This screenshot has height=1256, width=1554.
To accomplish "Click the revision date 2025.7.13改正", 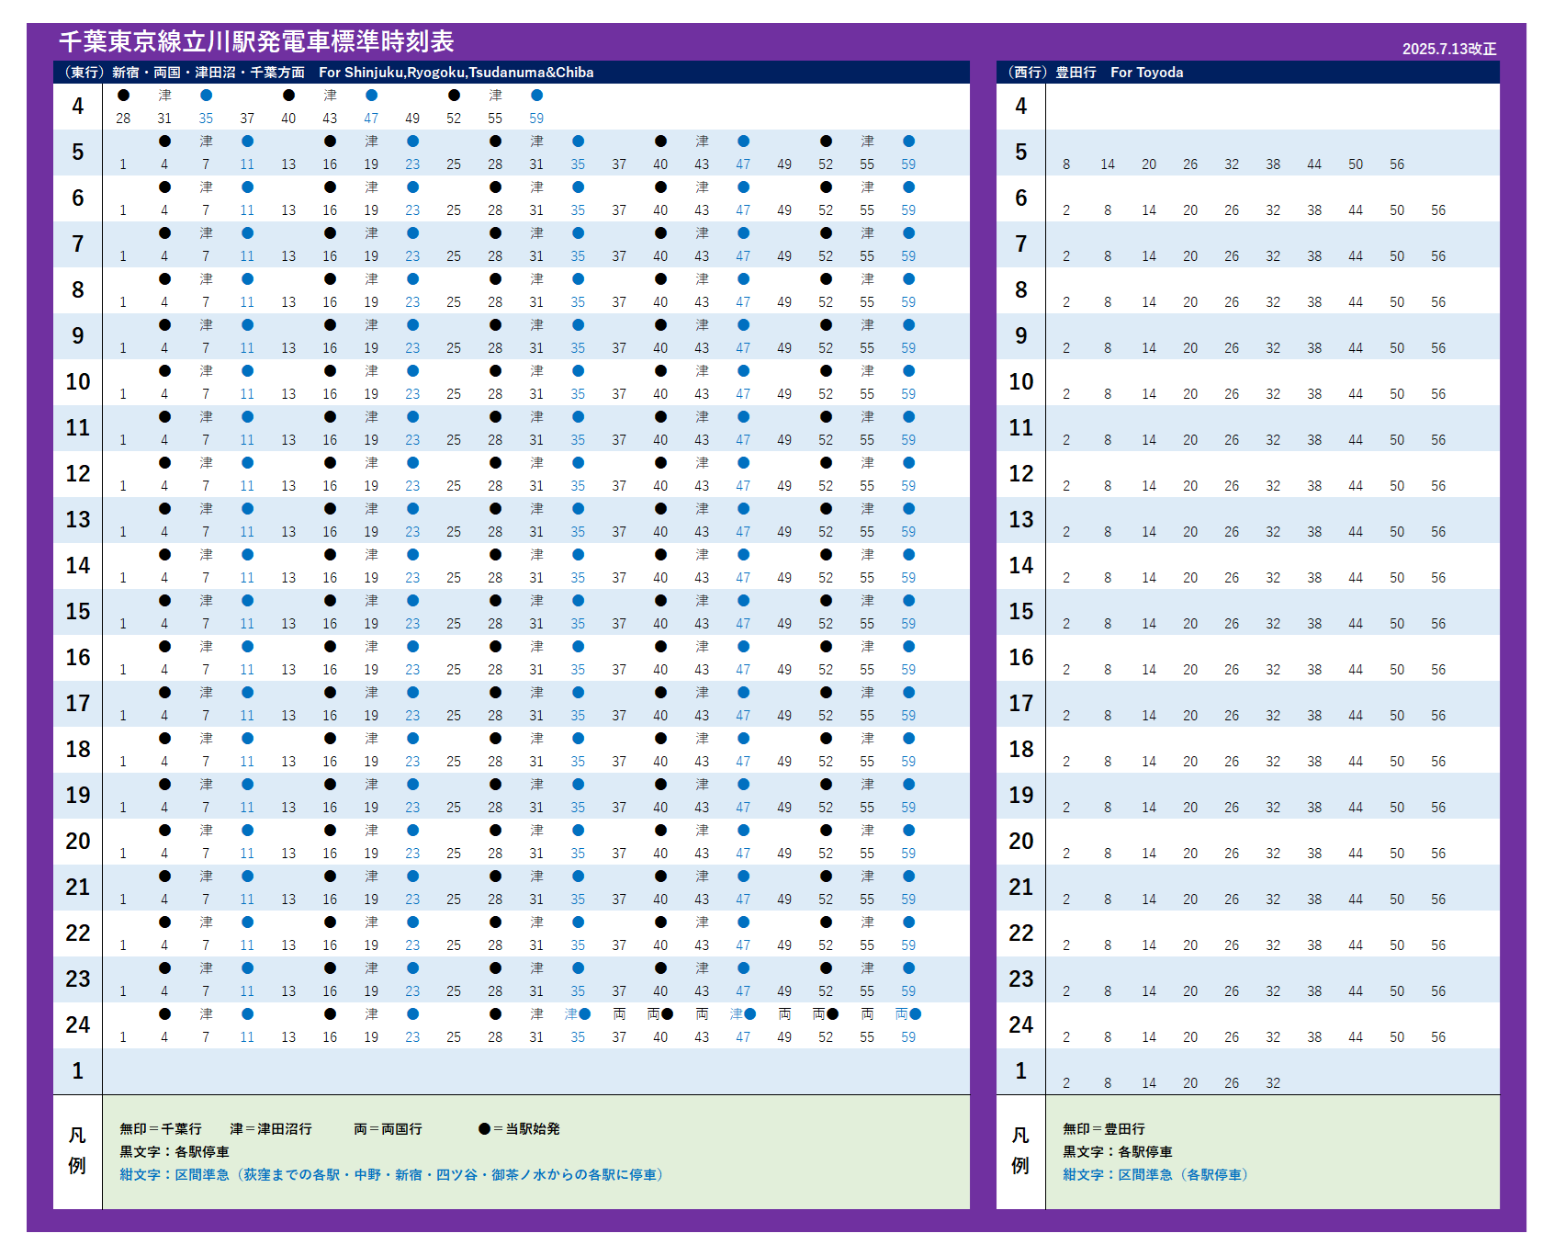I will point(1448,50).
